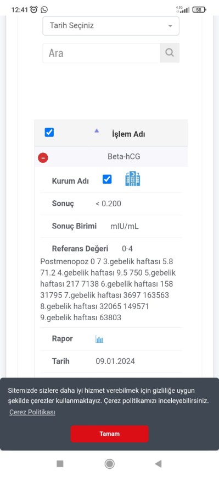Viewport: 219px width, 477px height.
Task: Click the dropdown arrow in date selector
Action: pos(170,26)
